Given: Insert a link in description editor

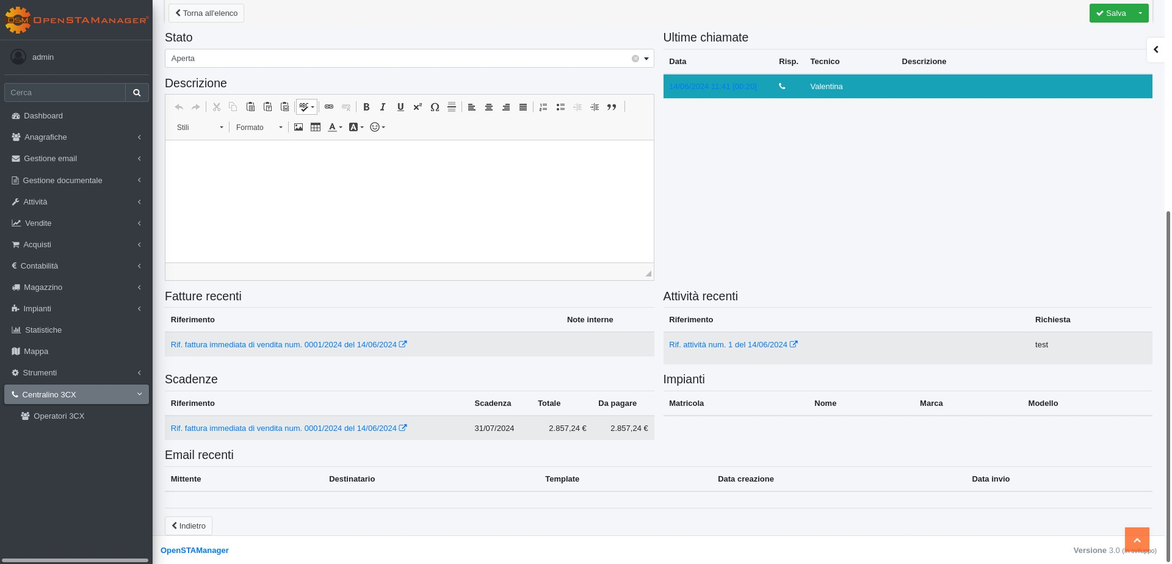Looking at the screenshot, I should tap(329, 107).
